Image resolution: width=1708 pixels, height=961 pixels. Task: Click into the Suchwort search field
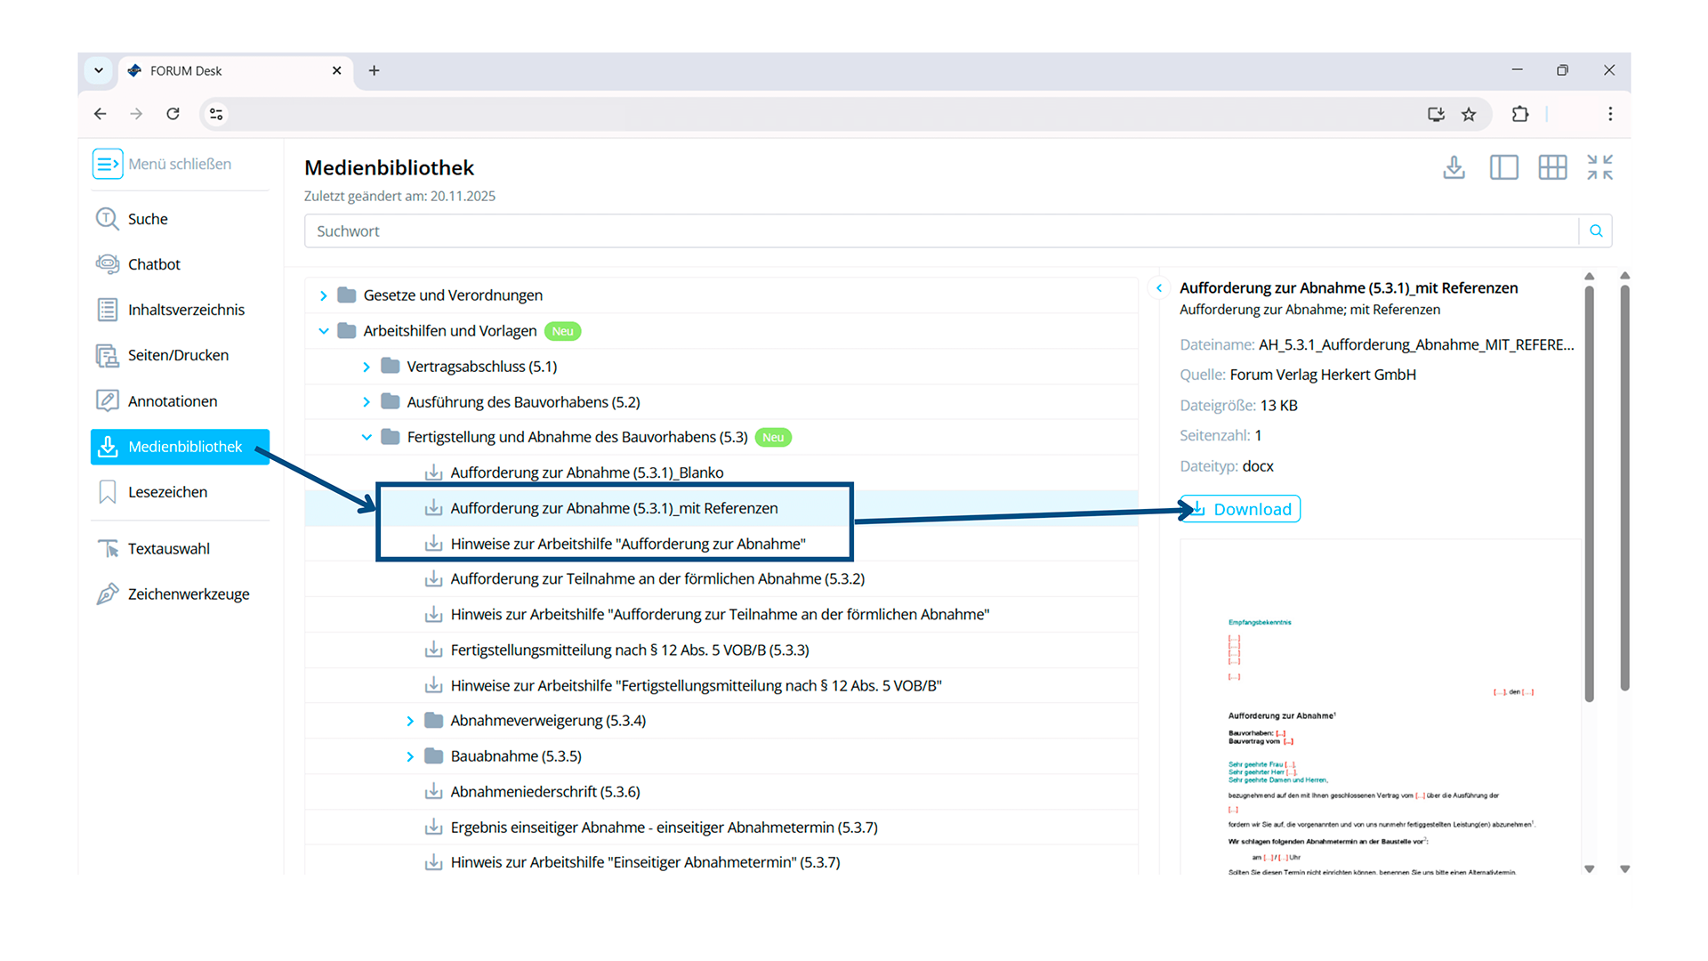(940, 231)
